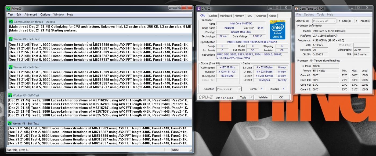Click the NUM indicator in Prime95 status bar
Image resolution: width=376 pixels, height=156 pixels.
pyautogui.click(x=175, y=150)
